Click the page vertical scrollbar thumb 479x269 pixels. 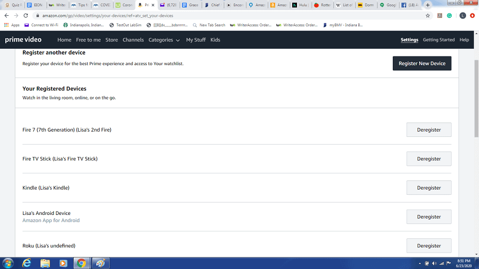[x=476, y=98]
